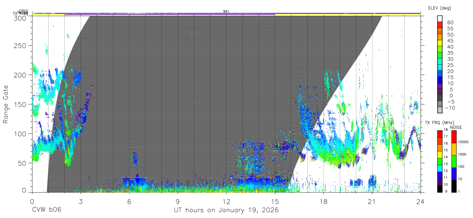Click the '14' label on the TX FRQ scale
Image resolution: width=473 pixels, height=218 pixels.
click(446, 157)
